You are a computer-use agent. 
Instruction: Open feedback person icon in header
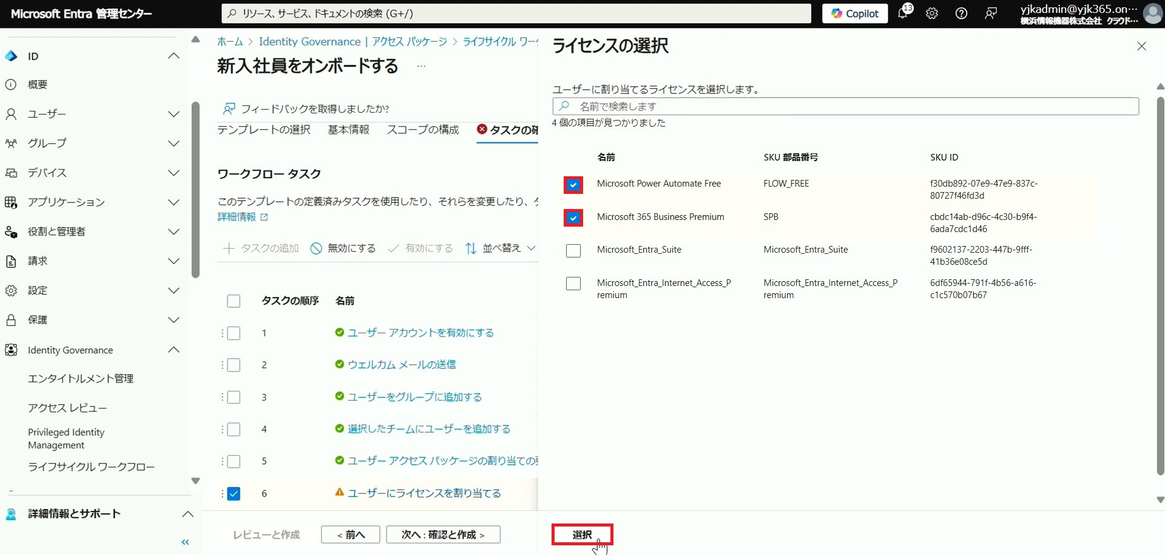coord(991,13)
